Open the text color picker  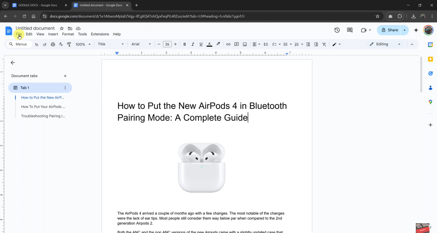pyautogui.click(x=209, y=44)
